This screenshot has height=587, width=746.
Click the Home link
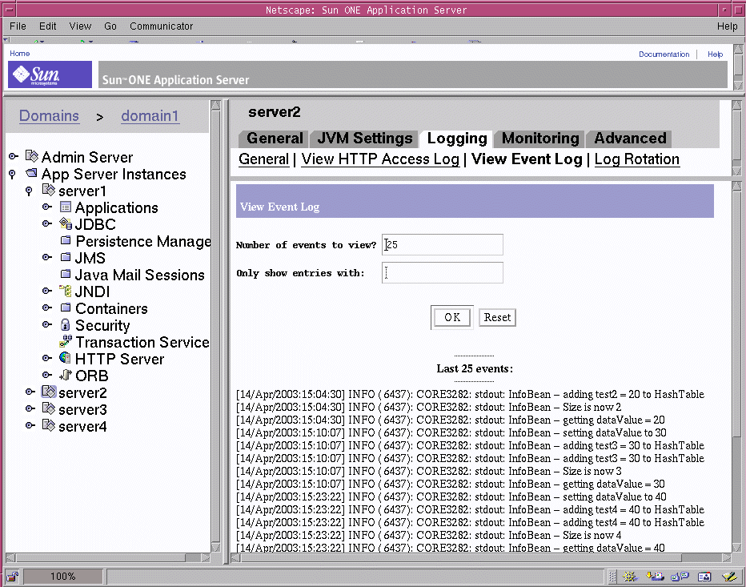click(19, 54)
